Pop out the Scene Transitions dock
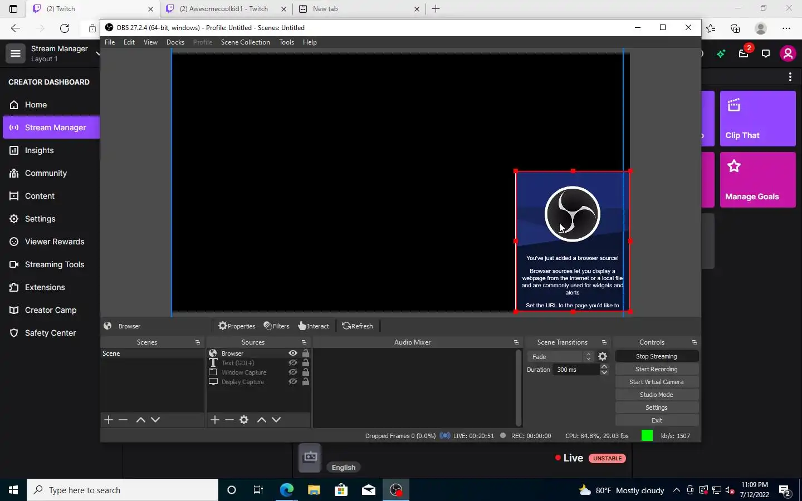This screenshot has width=802, height=501. pyautogui.click(x=604, y=342)
